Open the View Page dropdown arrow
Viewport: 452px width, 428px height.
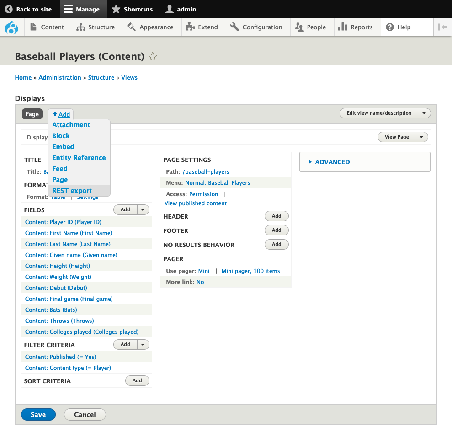[x=422, y=137]
